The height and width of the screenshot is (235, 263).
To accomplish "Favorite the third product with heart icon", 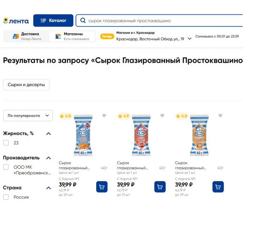I will (221, 116).
